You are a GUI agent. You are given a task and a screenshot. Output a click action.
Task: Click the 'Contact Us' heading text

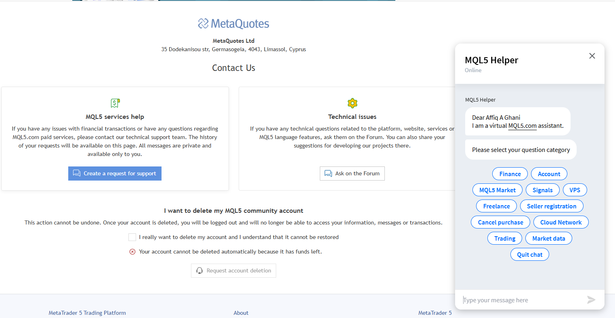click(234, 68)
